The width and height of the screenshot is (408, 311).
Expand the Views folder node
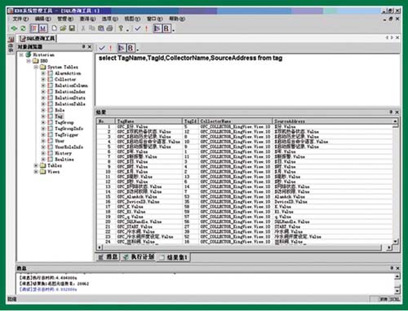36,172
